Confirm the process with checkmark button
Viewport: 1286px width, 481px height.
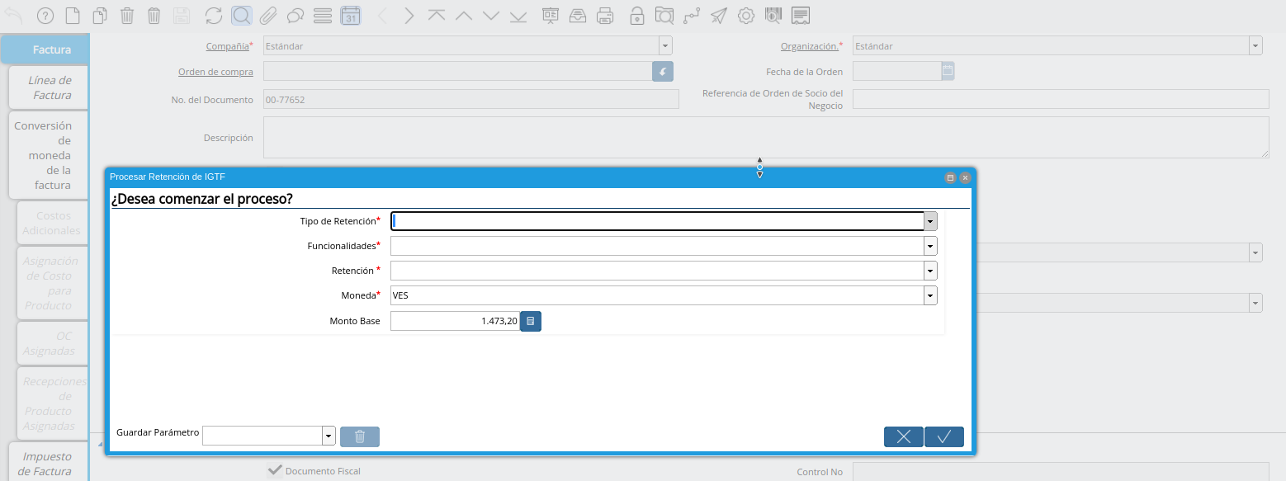tap(944, 436)
